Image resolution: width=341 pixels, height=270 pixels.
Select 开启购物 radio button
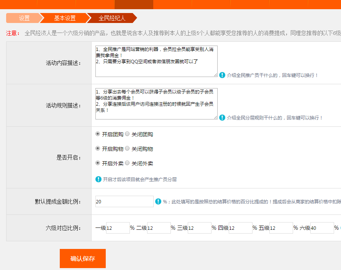(x=98, y=149)
